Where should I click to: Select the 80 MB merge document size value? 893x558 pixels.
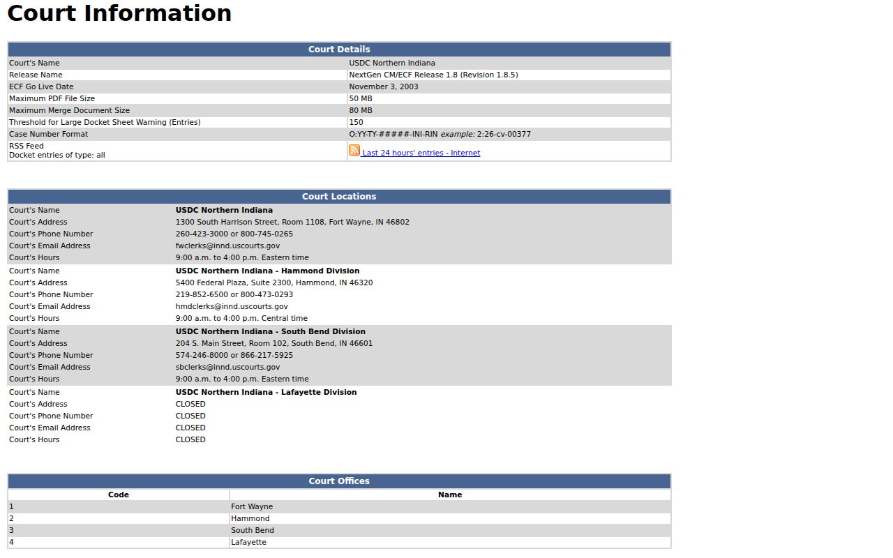click(x=361, y=110)
